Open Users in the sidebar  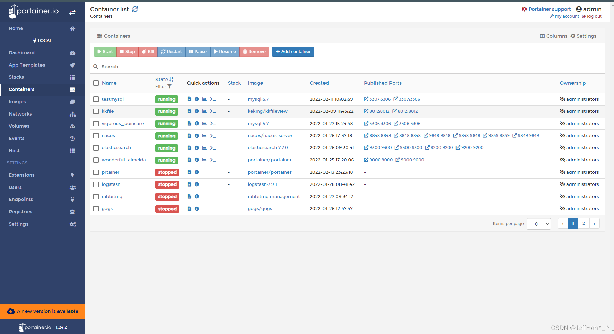[42, 188]
